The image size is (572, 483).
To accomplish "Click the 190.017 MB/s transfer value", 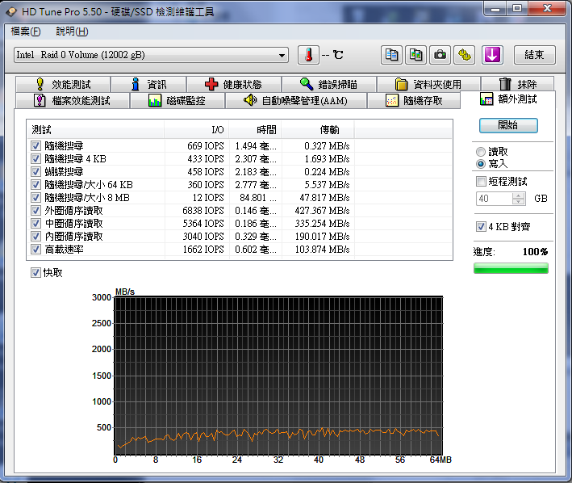I will (x=322, y=236).
